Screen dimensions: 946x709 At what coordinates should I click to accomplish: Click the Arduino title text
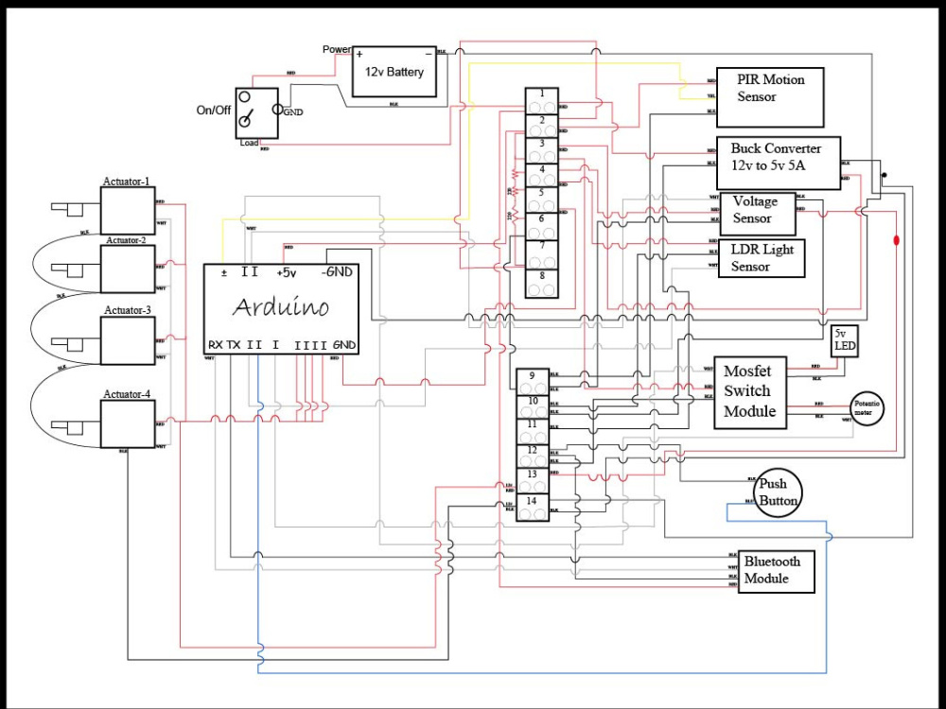click(x=281, y=307)
